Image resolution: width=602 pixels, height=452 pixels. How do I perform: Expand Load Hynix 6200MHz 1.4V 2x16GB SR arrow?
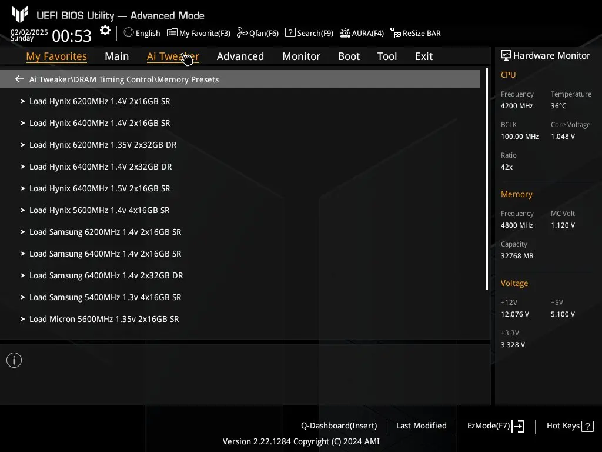[x=23, y=101]
